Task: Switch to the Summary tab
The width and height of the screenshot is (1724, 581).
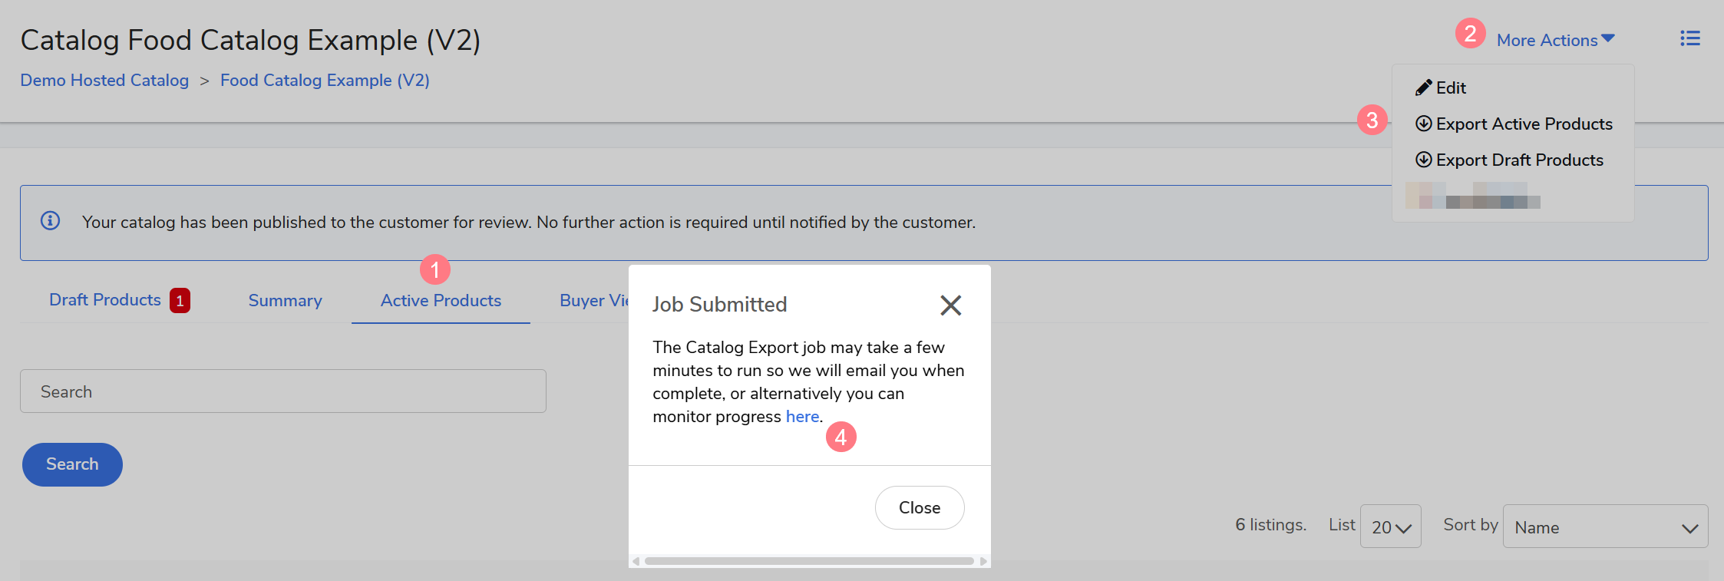Action: coord(285,301)
